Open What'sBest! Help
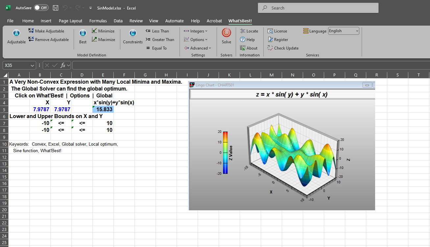 pos(248,39)
